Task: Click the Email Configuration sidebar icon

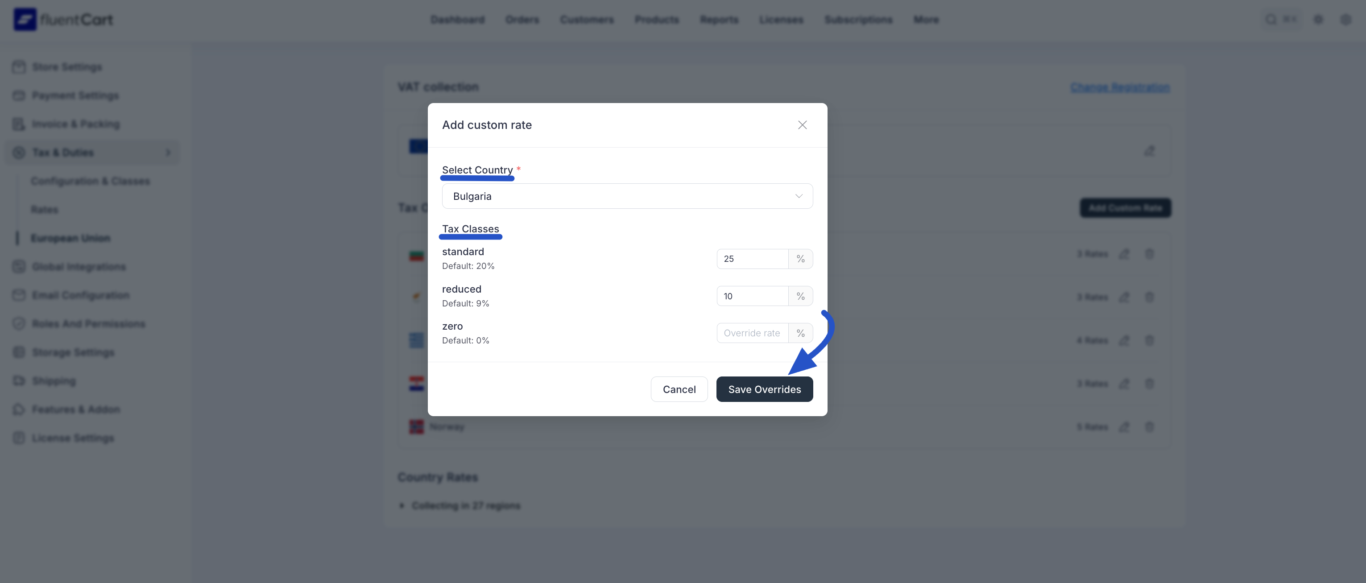Action: point(19,295)
